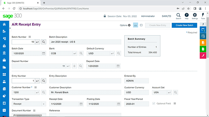This screenshot has height=117, width=209.
Task: Click the session date lock icon
Action: point(104,16)
